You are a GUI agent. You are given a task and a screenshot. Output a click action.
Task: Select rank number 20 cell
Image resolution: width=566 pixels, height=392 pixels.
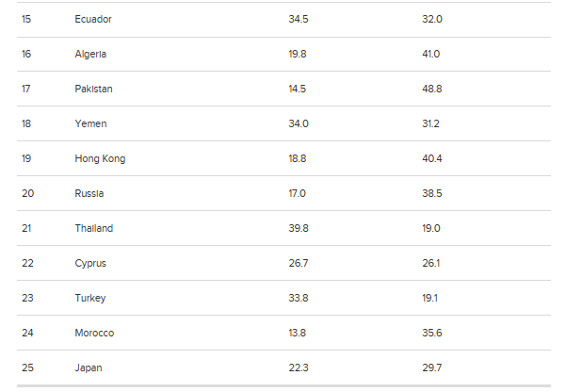pos(27,193)
